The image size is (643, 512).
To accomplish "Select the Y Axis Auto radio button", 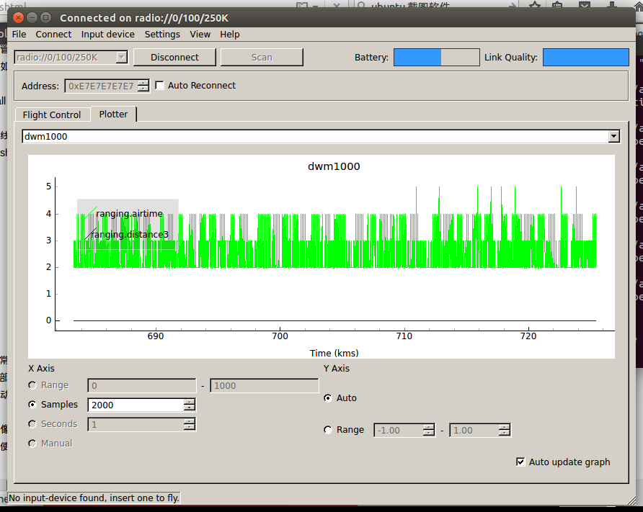I will (x=329, y=398).
